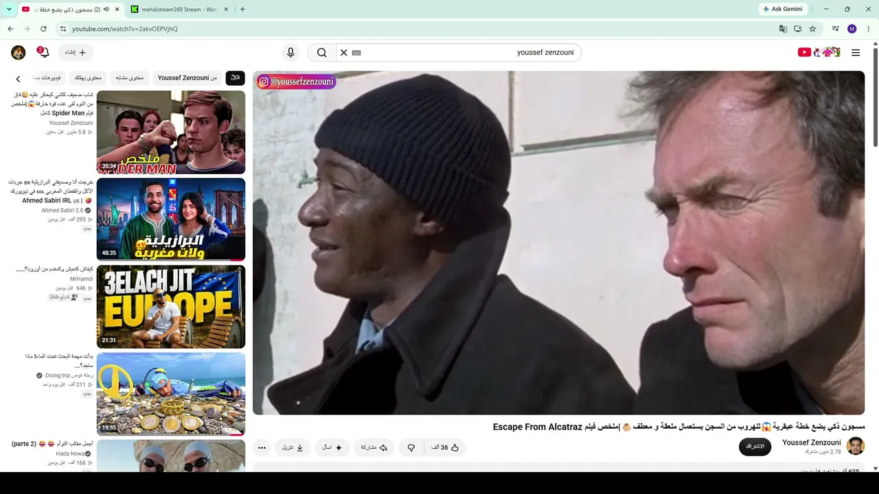
Task: Select the similar content (محتوى مشابه) chip
Action: [x=130, y=78]
